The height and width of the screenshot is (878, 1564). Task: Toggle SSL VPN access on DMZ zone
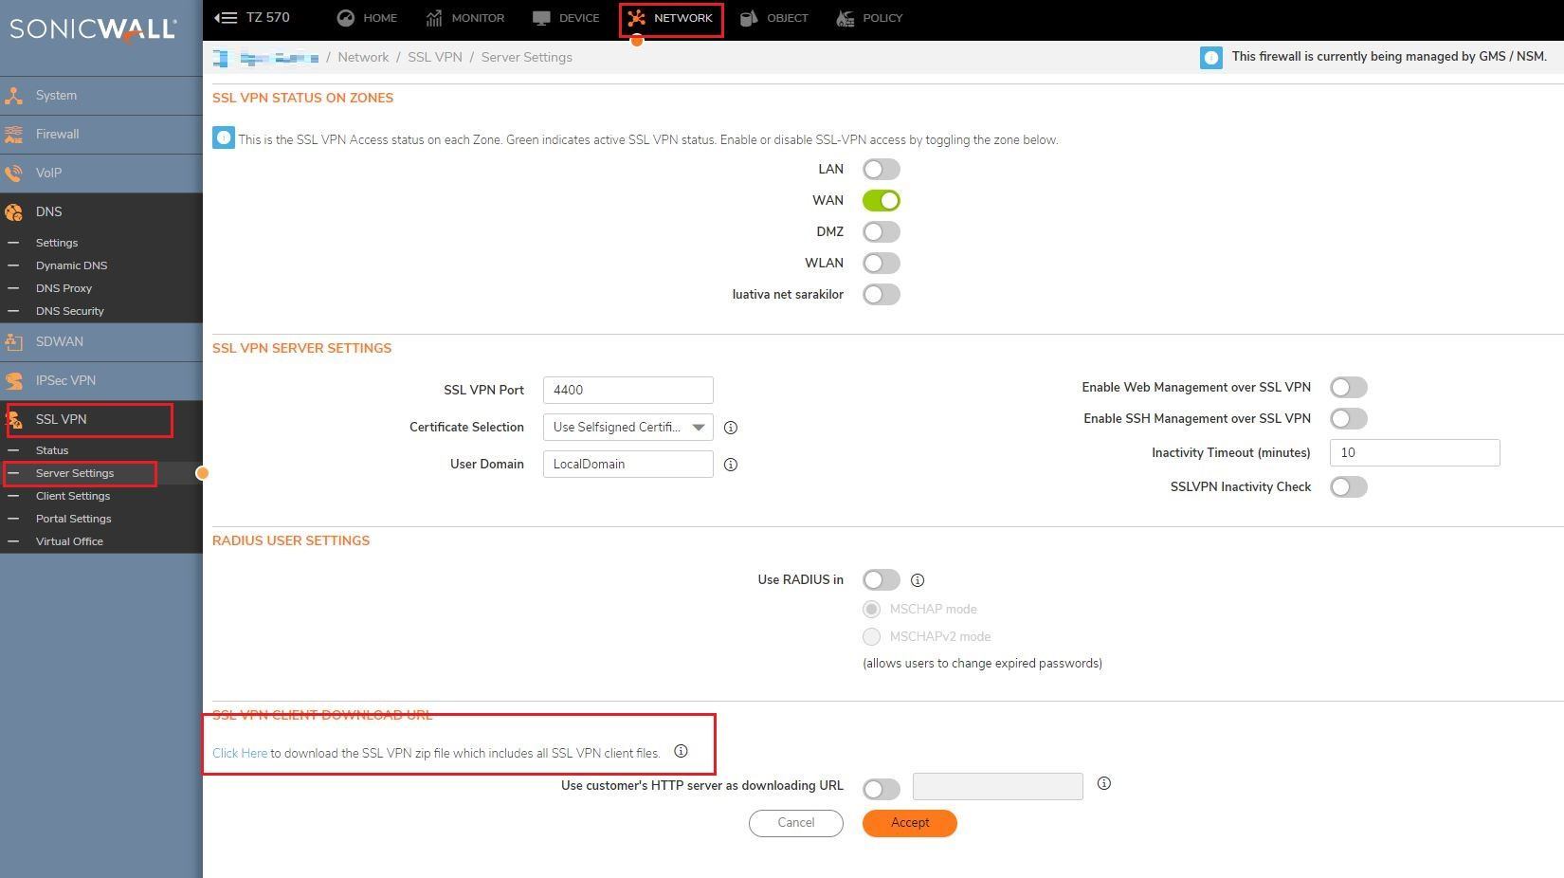882,232
